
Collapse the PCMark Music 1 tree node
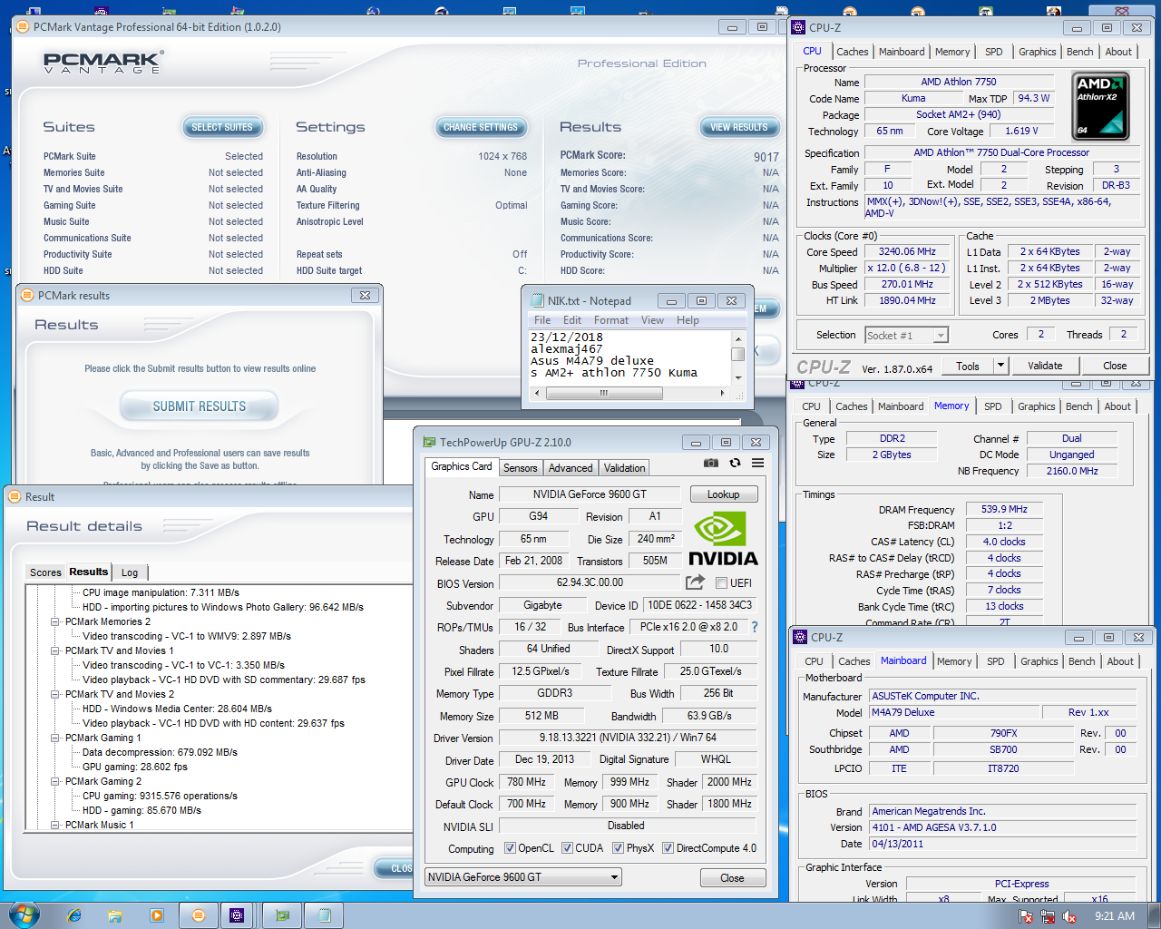tap(55, 825)
